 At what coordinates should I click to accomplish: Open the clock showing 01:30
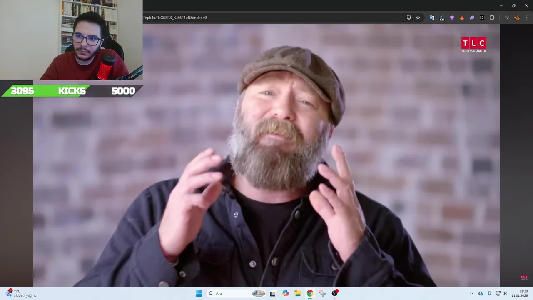point(520,293)
